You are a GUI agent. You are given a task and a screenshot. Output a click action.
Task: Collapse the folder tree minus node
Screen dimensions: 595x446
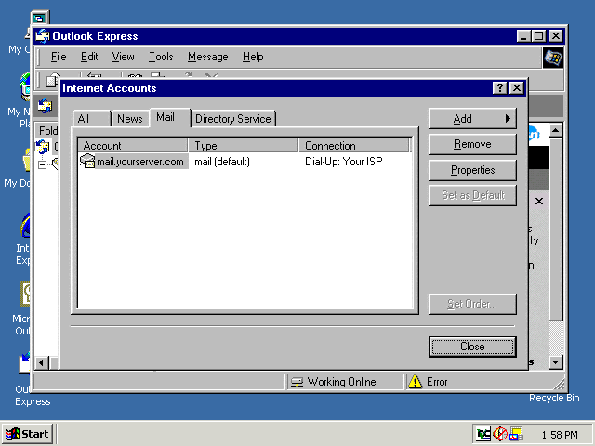point(42,164)
